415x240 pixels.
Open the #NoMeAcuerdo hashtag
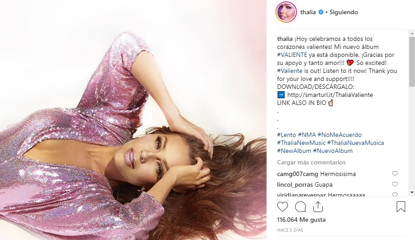point(340,135)
